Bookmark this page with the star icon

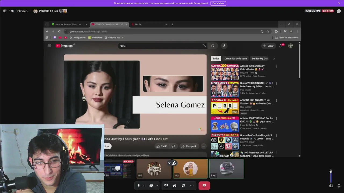(x=268, y=31)
